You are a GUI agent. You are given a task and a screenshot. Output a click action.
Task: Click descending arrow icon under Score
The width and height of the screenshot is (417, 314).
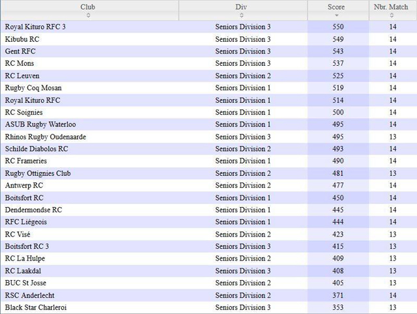pyautogui.click(x=337, y=16)
